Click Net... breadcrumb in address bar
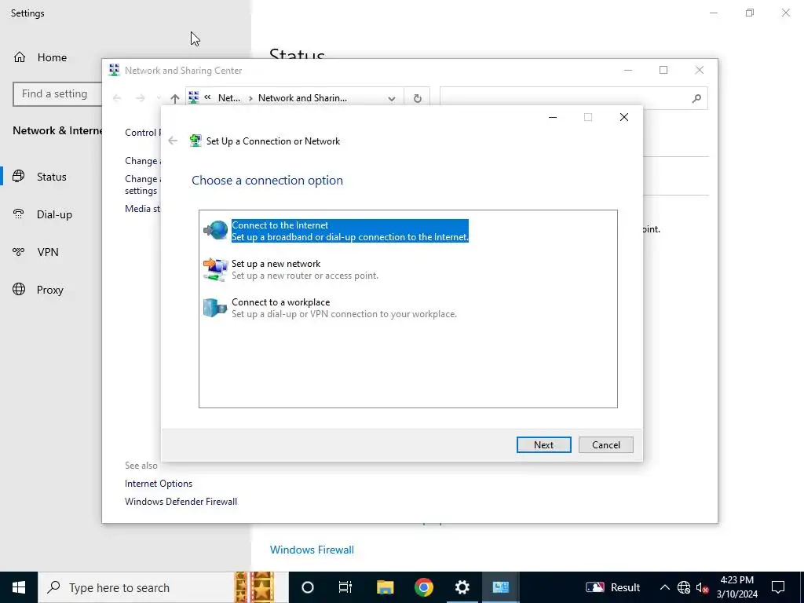Viewport: 804px width, 603px height. [228, 98]
